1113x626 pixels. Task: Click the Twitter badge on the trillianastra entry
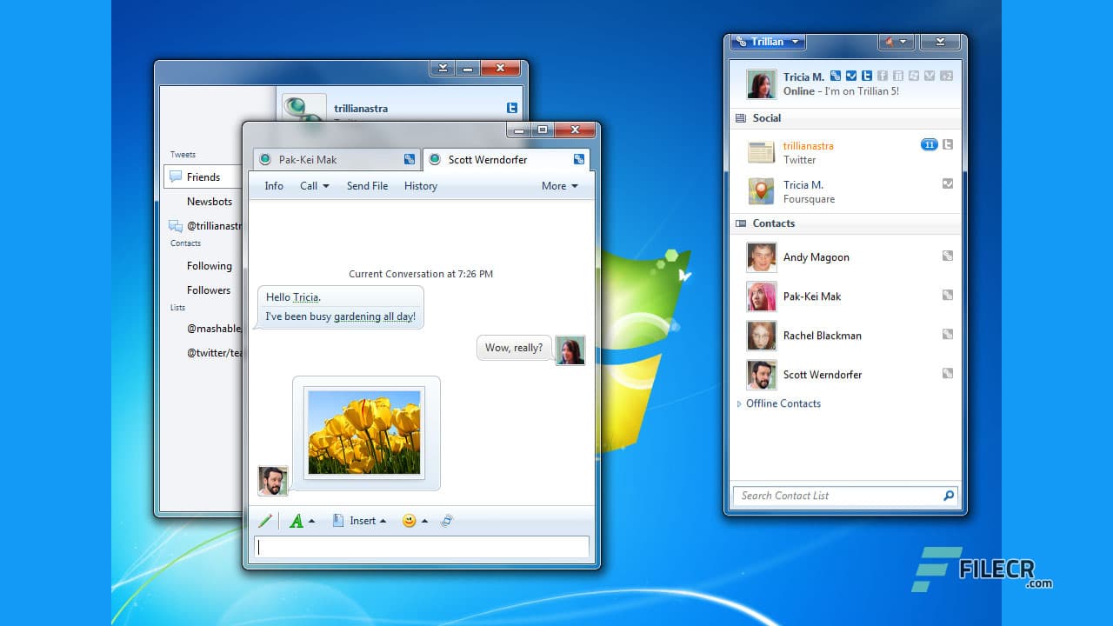947,144
